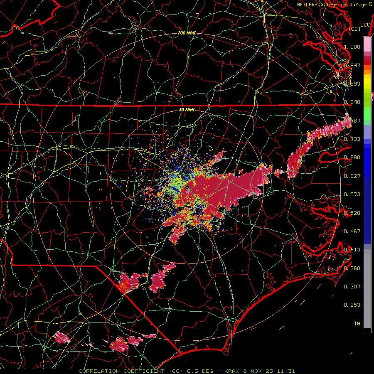Click the 0.253 scale value
Image resolution: width=374 pixels, height=374 pixels.
click(x=352, y=305)
